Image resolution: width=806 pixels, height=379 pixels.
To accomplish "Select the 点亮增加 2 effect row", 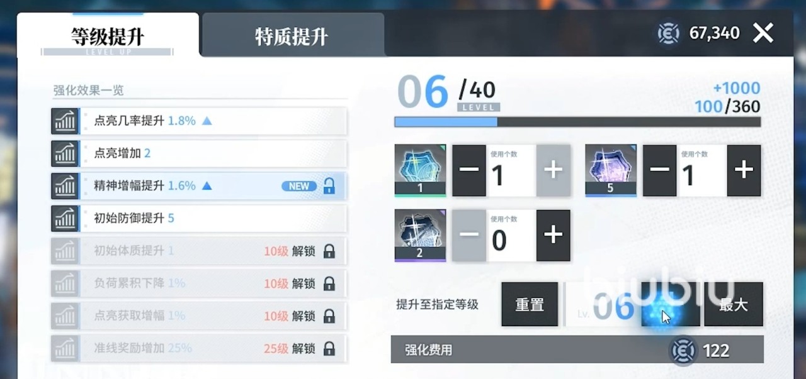I will point(199,153).
